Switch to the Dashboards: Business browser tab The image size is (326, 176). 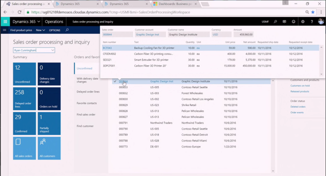pos(175,4)
